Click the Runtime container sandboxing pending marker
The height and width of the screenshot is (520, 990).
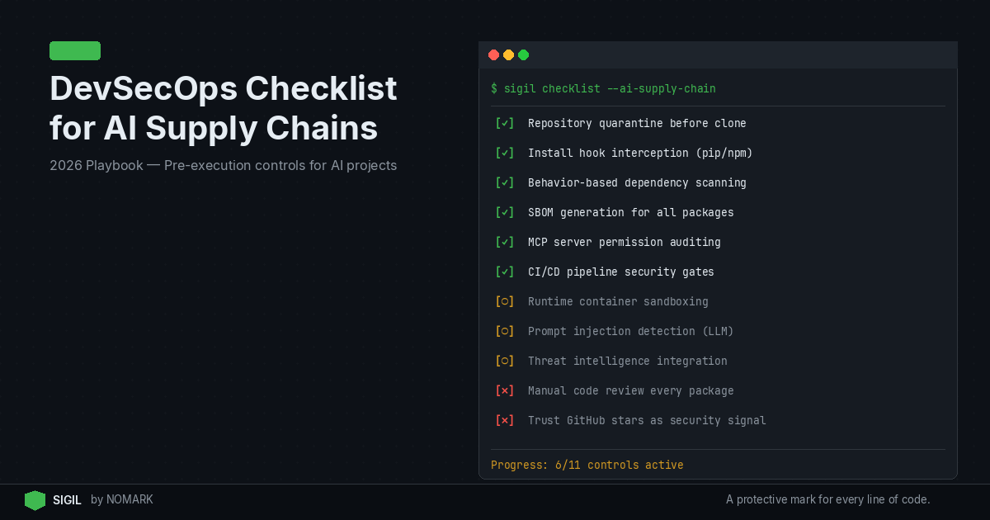point(505,301)
